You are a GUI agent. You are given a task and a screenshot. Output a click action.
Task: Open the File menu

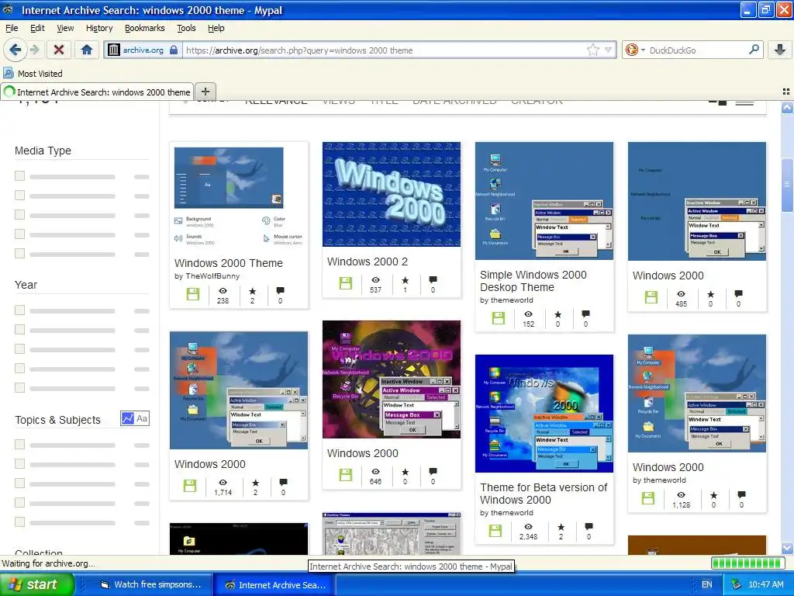pyautogui.click(x=12, y=28)
